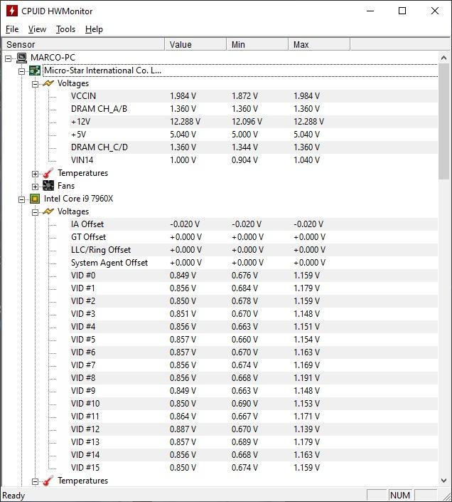Click the Max column header
Image resolution: width=452 pixels, height=502 pixels.
319,44
